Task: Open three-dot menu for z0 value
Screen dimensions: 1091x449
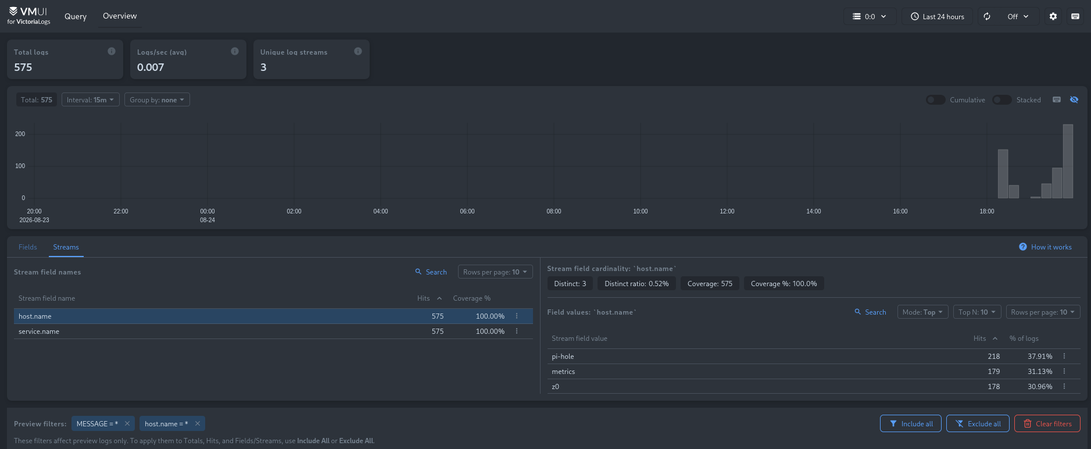Action: pyautogui.click(x=1064, y=386)
